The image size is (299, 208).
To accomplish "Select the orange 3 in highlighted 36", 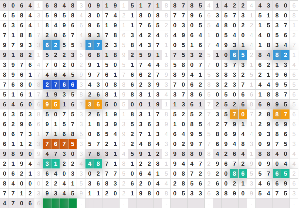I will coord(90,105).
